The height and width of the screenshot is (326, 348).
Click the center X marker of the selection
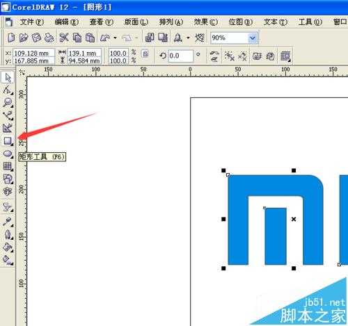click(x=294, y=219)
